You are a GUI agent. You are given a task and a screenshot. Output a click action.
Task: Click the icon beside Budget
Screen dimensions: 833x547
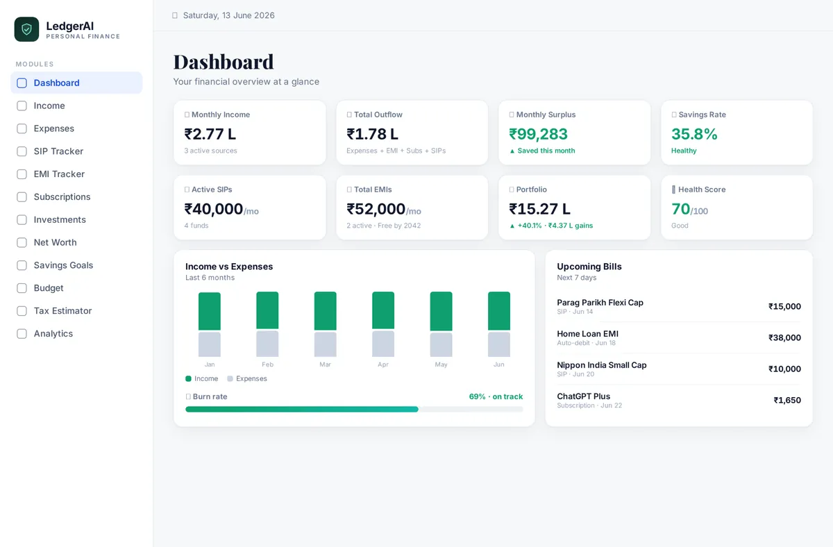tap(22, 288)
